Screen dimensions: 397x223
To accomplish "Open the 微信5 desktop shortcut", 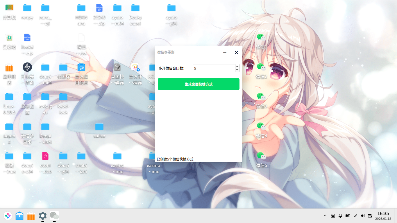I will [x=261, y=159].
